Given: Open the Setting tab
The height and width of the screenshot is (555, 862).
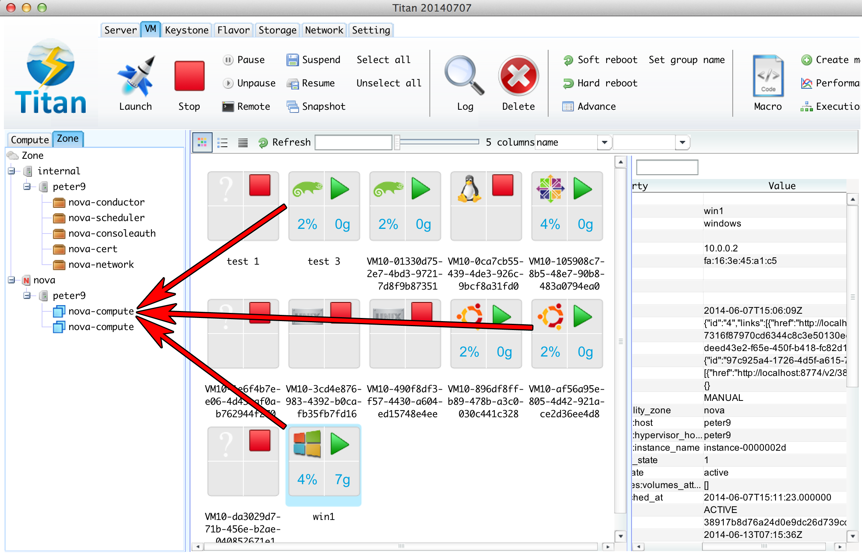Looking at the screenshot, I should [x=371, y=30].
